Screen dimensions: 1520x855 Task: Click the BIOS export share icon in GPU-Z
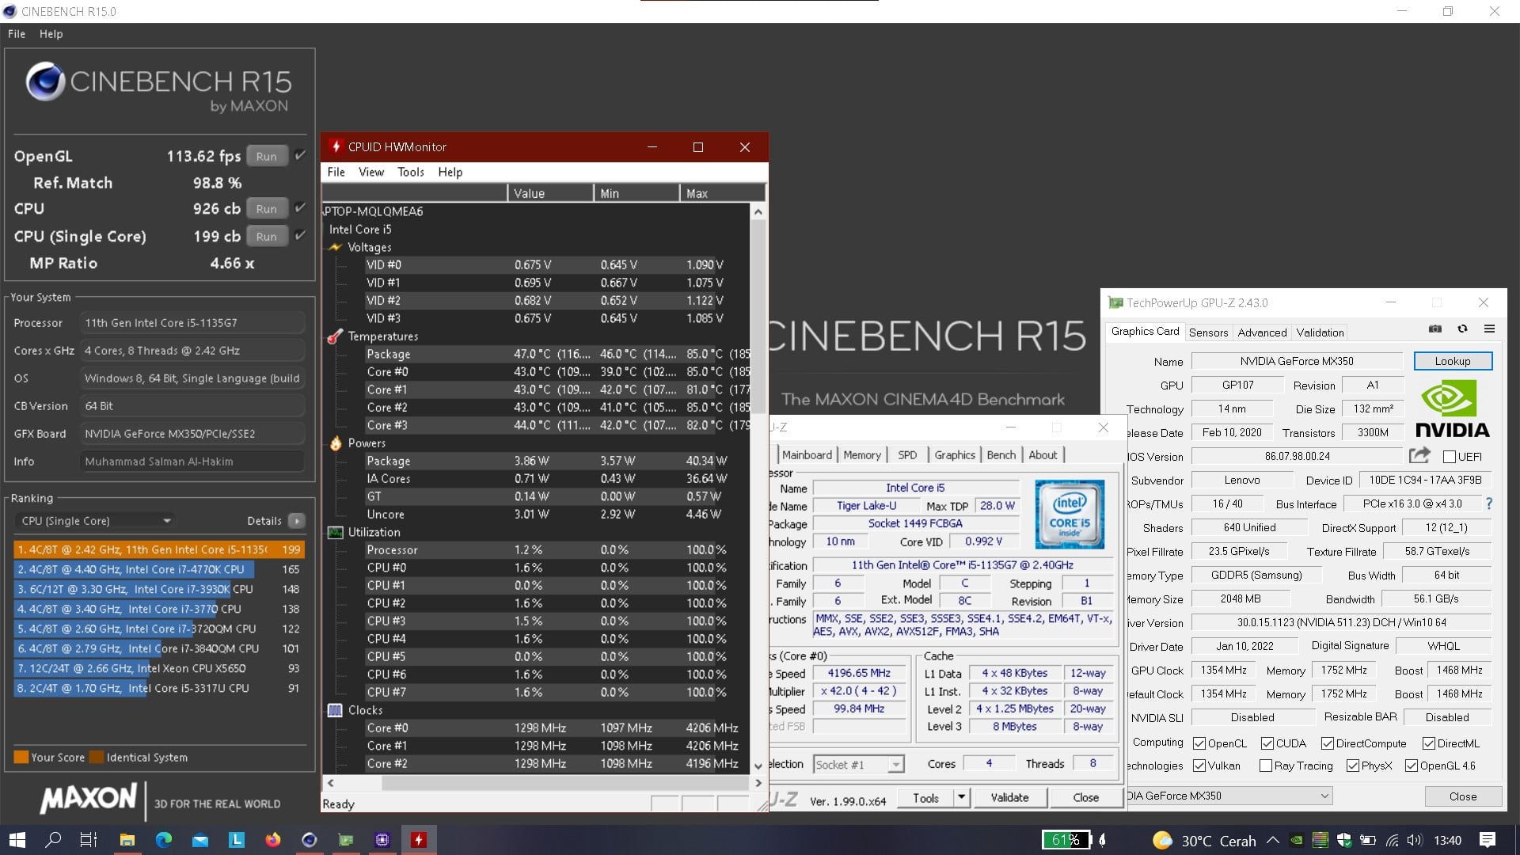(x=1420, y=455)
